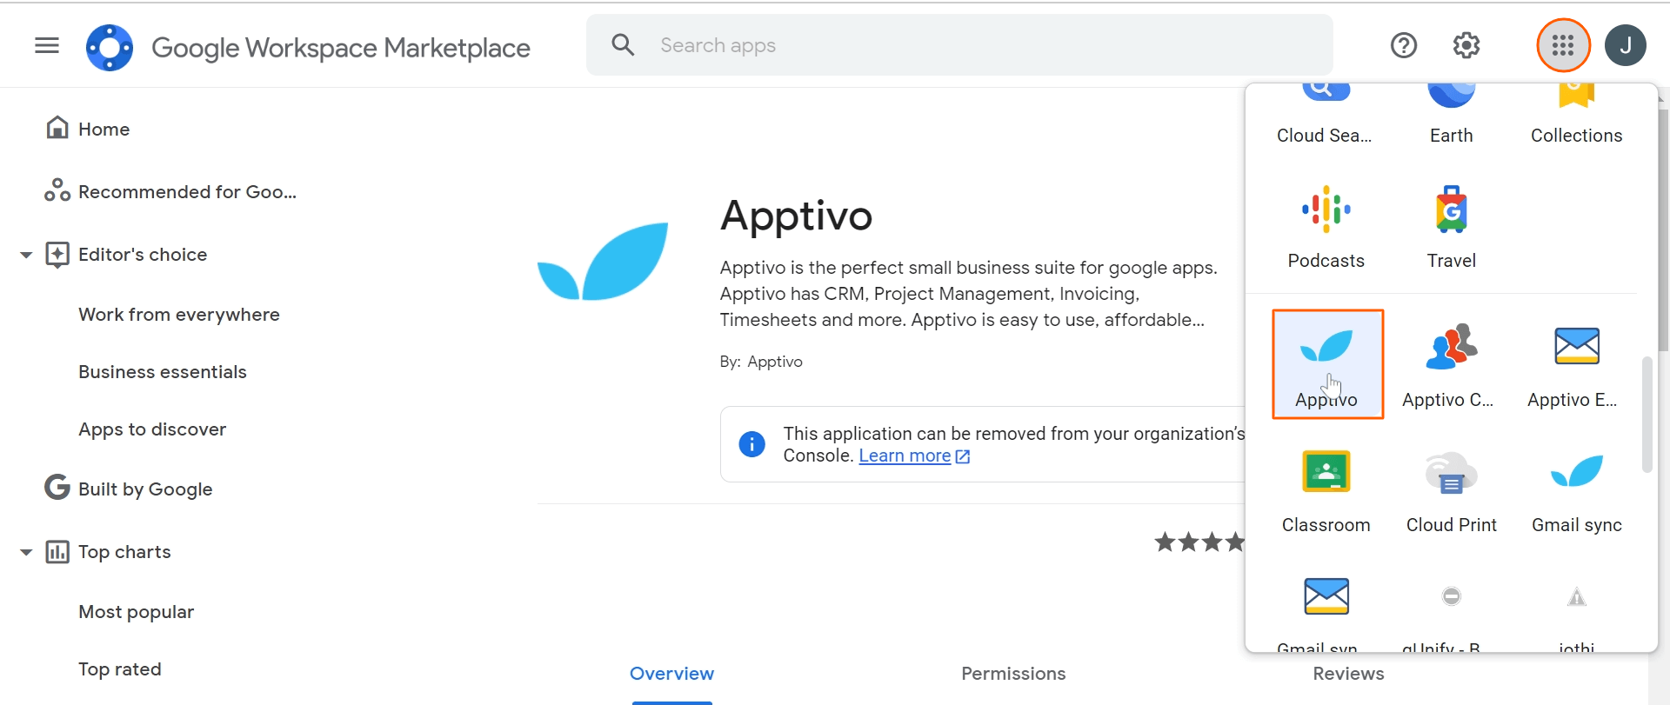1670x705 pixels.
Task: Click the search magnifier icon
Action: 623,44
